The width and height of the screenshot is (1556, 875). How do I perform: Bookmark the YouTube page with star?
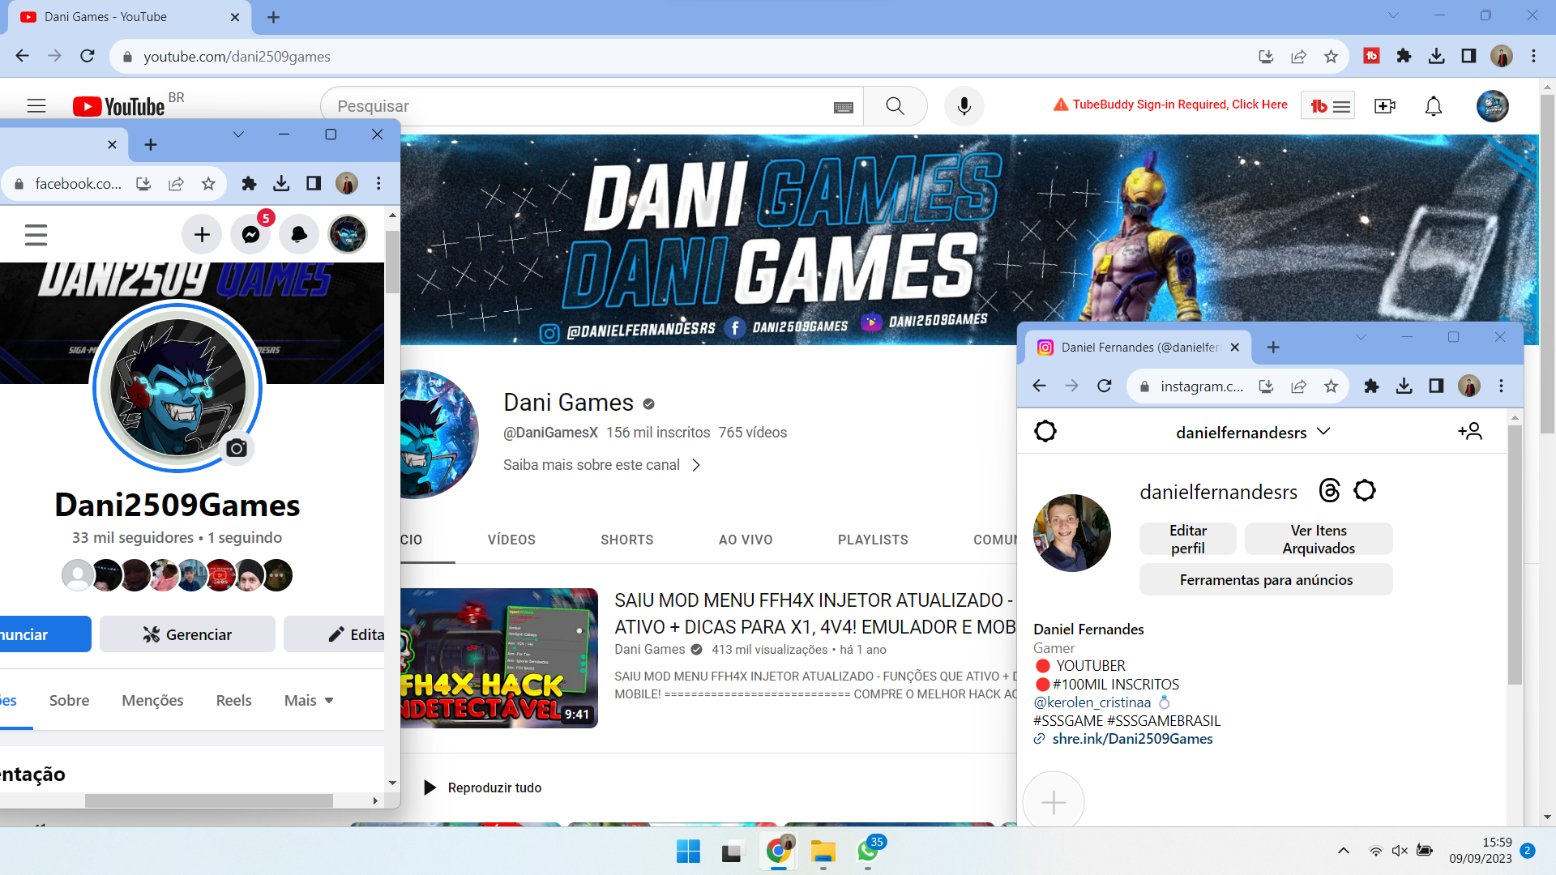point(1331,56)
